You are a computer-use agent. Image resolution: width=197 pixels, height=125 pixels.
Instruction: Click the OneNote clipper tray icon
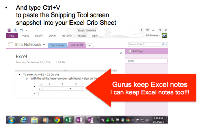103,120
